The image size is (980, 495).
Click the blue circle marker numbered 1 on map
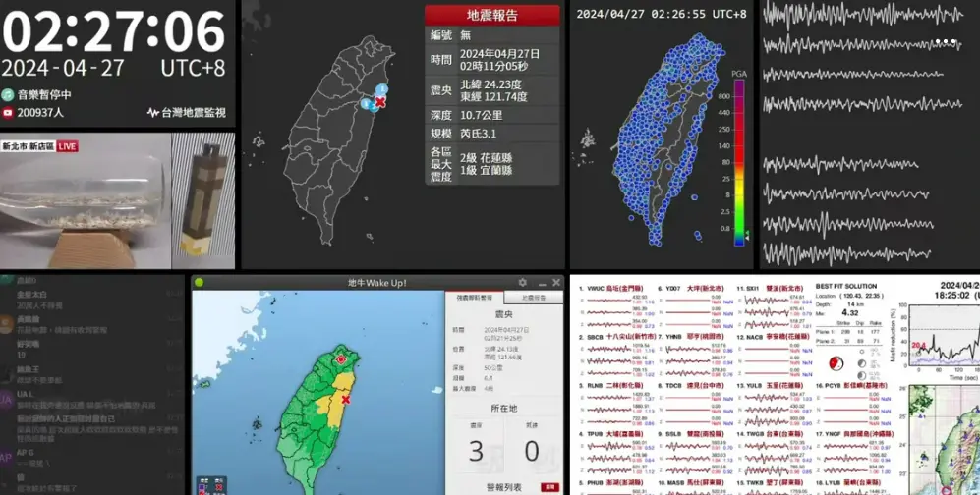pyautogui.click(x=382, y=89)
